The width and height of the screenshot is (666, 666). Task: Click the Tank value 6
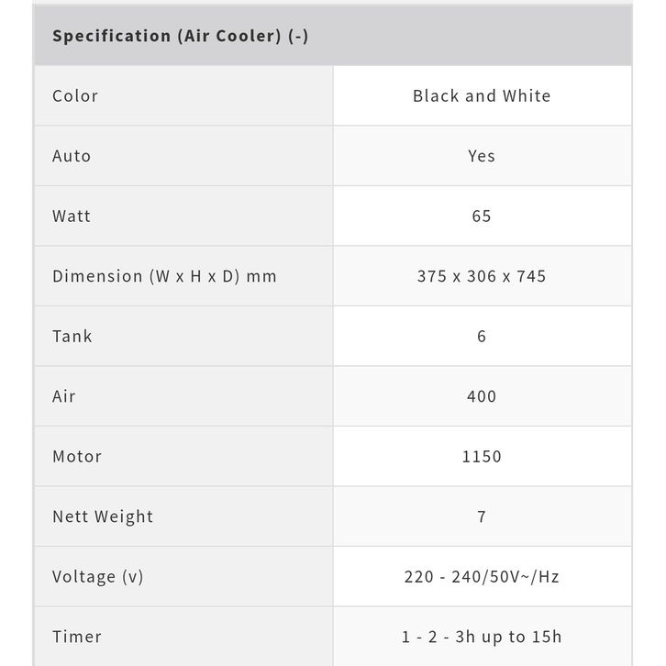point(482,337)
